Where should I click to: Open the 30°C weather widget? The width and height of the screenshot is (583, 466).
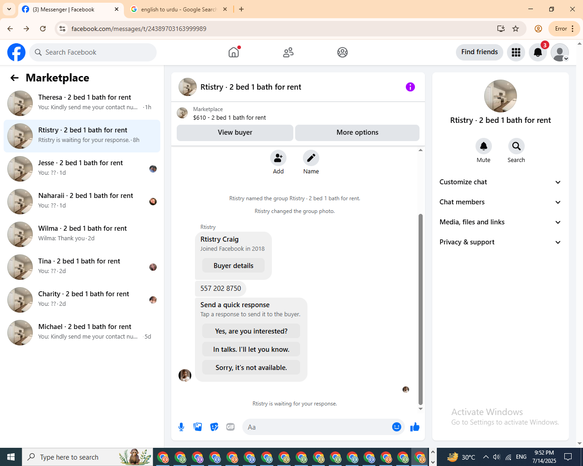click(x=461, y=457)
